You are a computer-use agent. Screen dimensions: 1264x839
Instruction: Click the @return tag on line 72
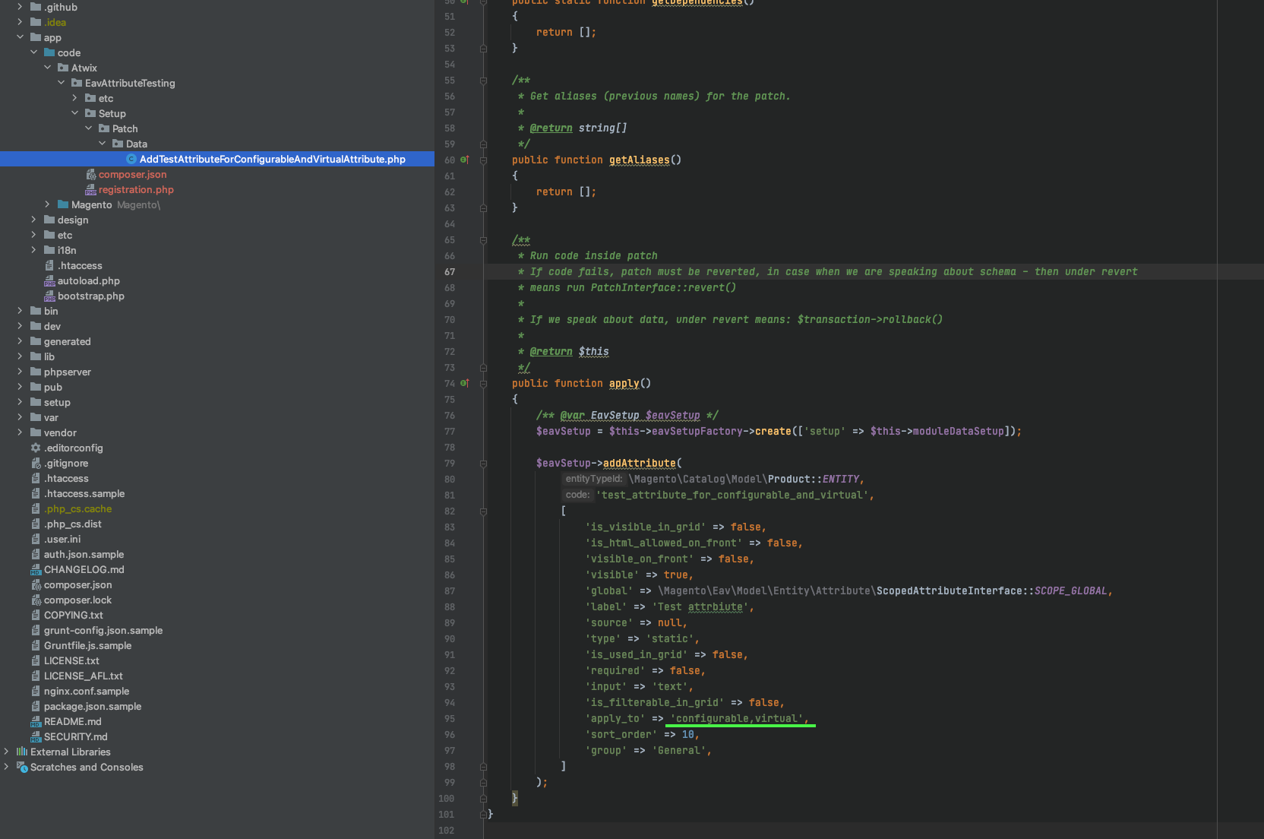pos(551,351)
